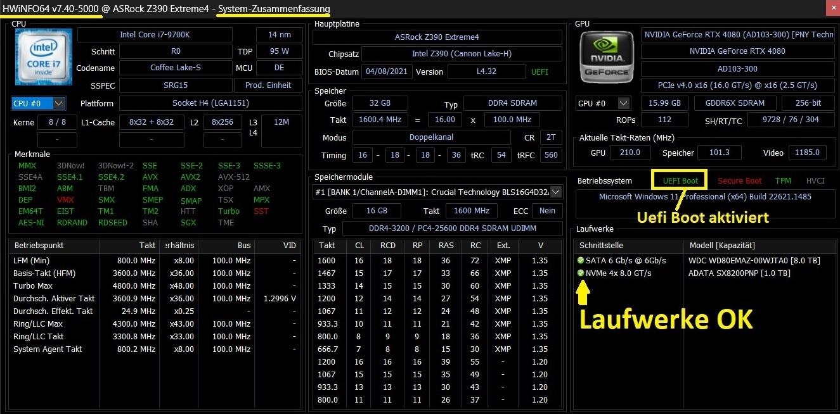This screenshot has width=840, height=414.
Task: Click the 9728 / 76 / 304 shader field
Action: click(791, 120)
